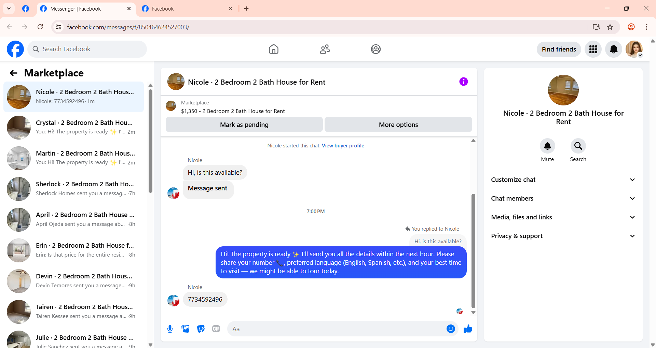Click More options button
This screenshot has height=348, width=656.
398,125
